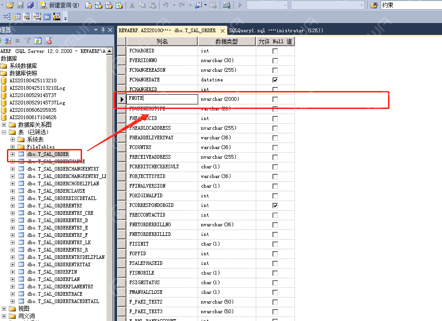Screen dimensions: 442x321
Task: Click Object Explorer scrollbar up arrow
Action: [x=110, y=51]
